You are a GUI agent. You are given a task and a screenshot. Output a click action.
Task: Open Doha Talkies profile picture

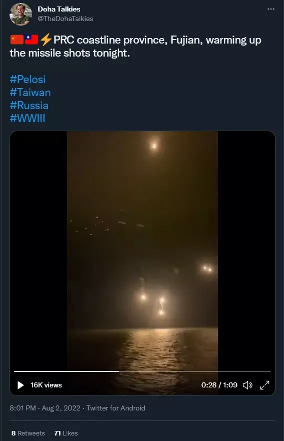tap(21, 14)
